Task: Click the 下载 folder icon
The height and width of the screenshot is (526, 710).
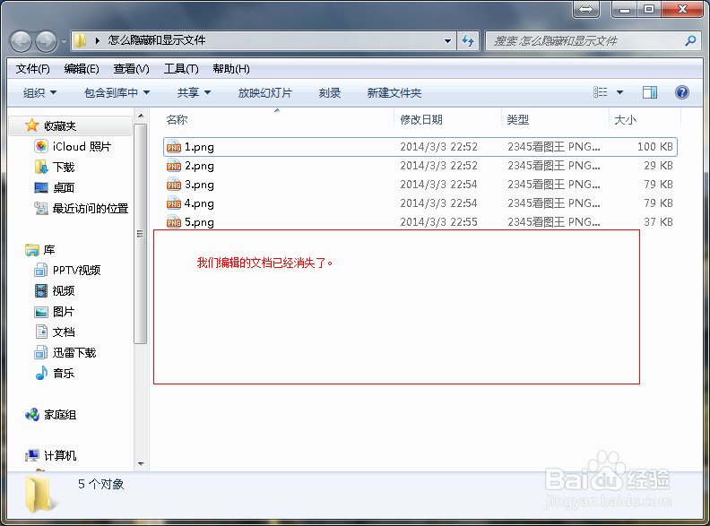Action: click(40, 167)
